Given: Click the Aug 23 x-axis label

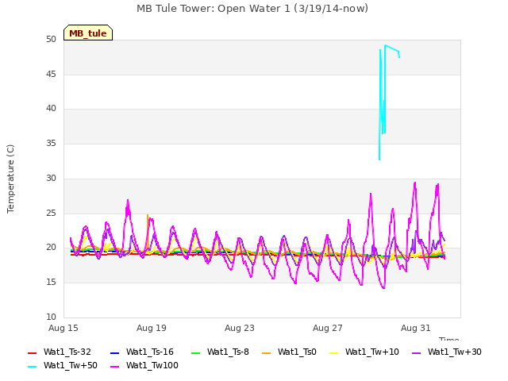Looking at the screenshot, I should point(240,328).
